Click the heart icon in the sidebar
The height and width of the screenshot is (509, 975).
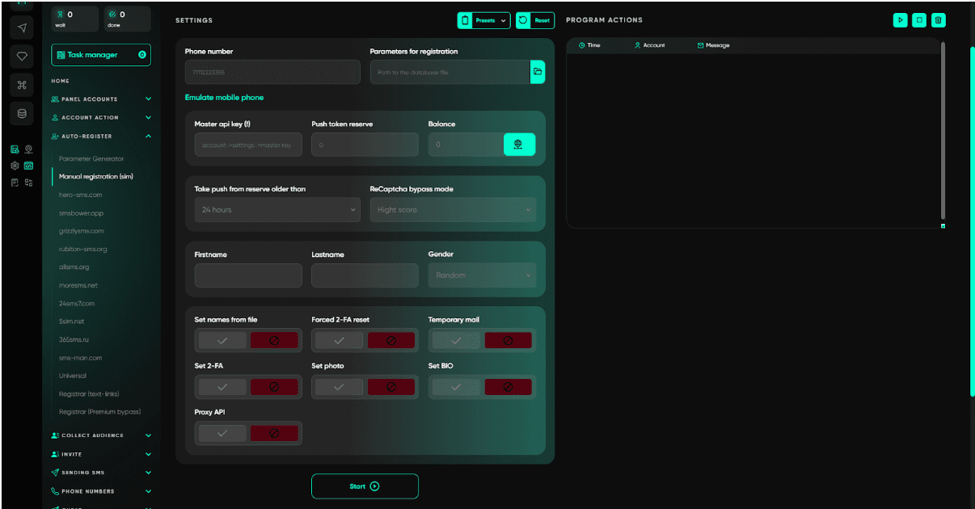(x=21, y=54)
